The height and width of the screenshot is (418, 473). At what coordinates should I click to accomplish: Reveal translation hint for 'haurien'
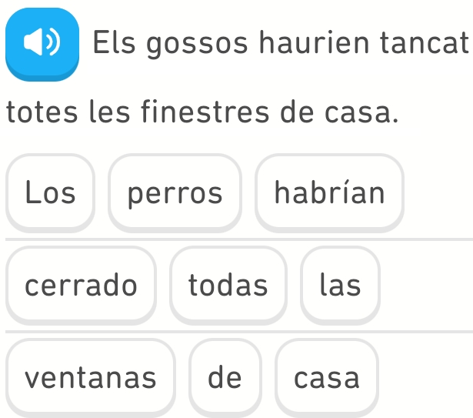pyautogui.click(x=312, y=42)
